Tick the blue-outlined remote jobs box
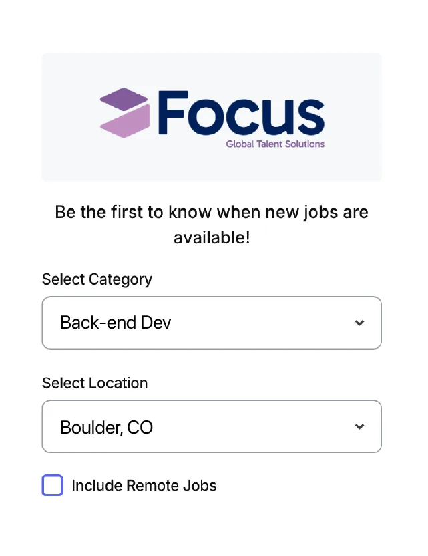This screenshot has width=428, height=556. 53,485
